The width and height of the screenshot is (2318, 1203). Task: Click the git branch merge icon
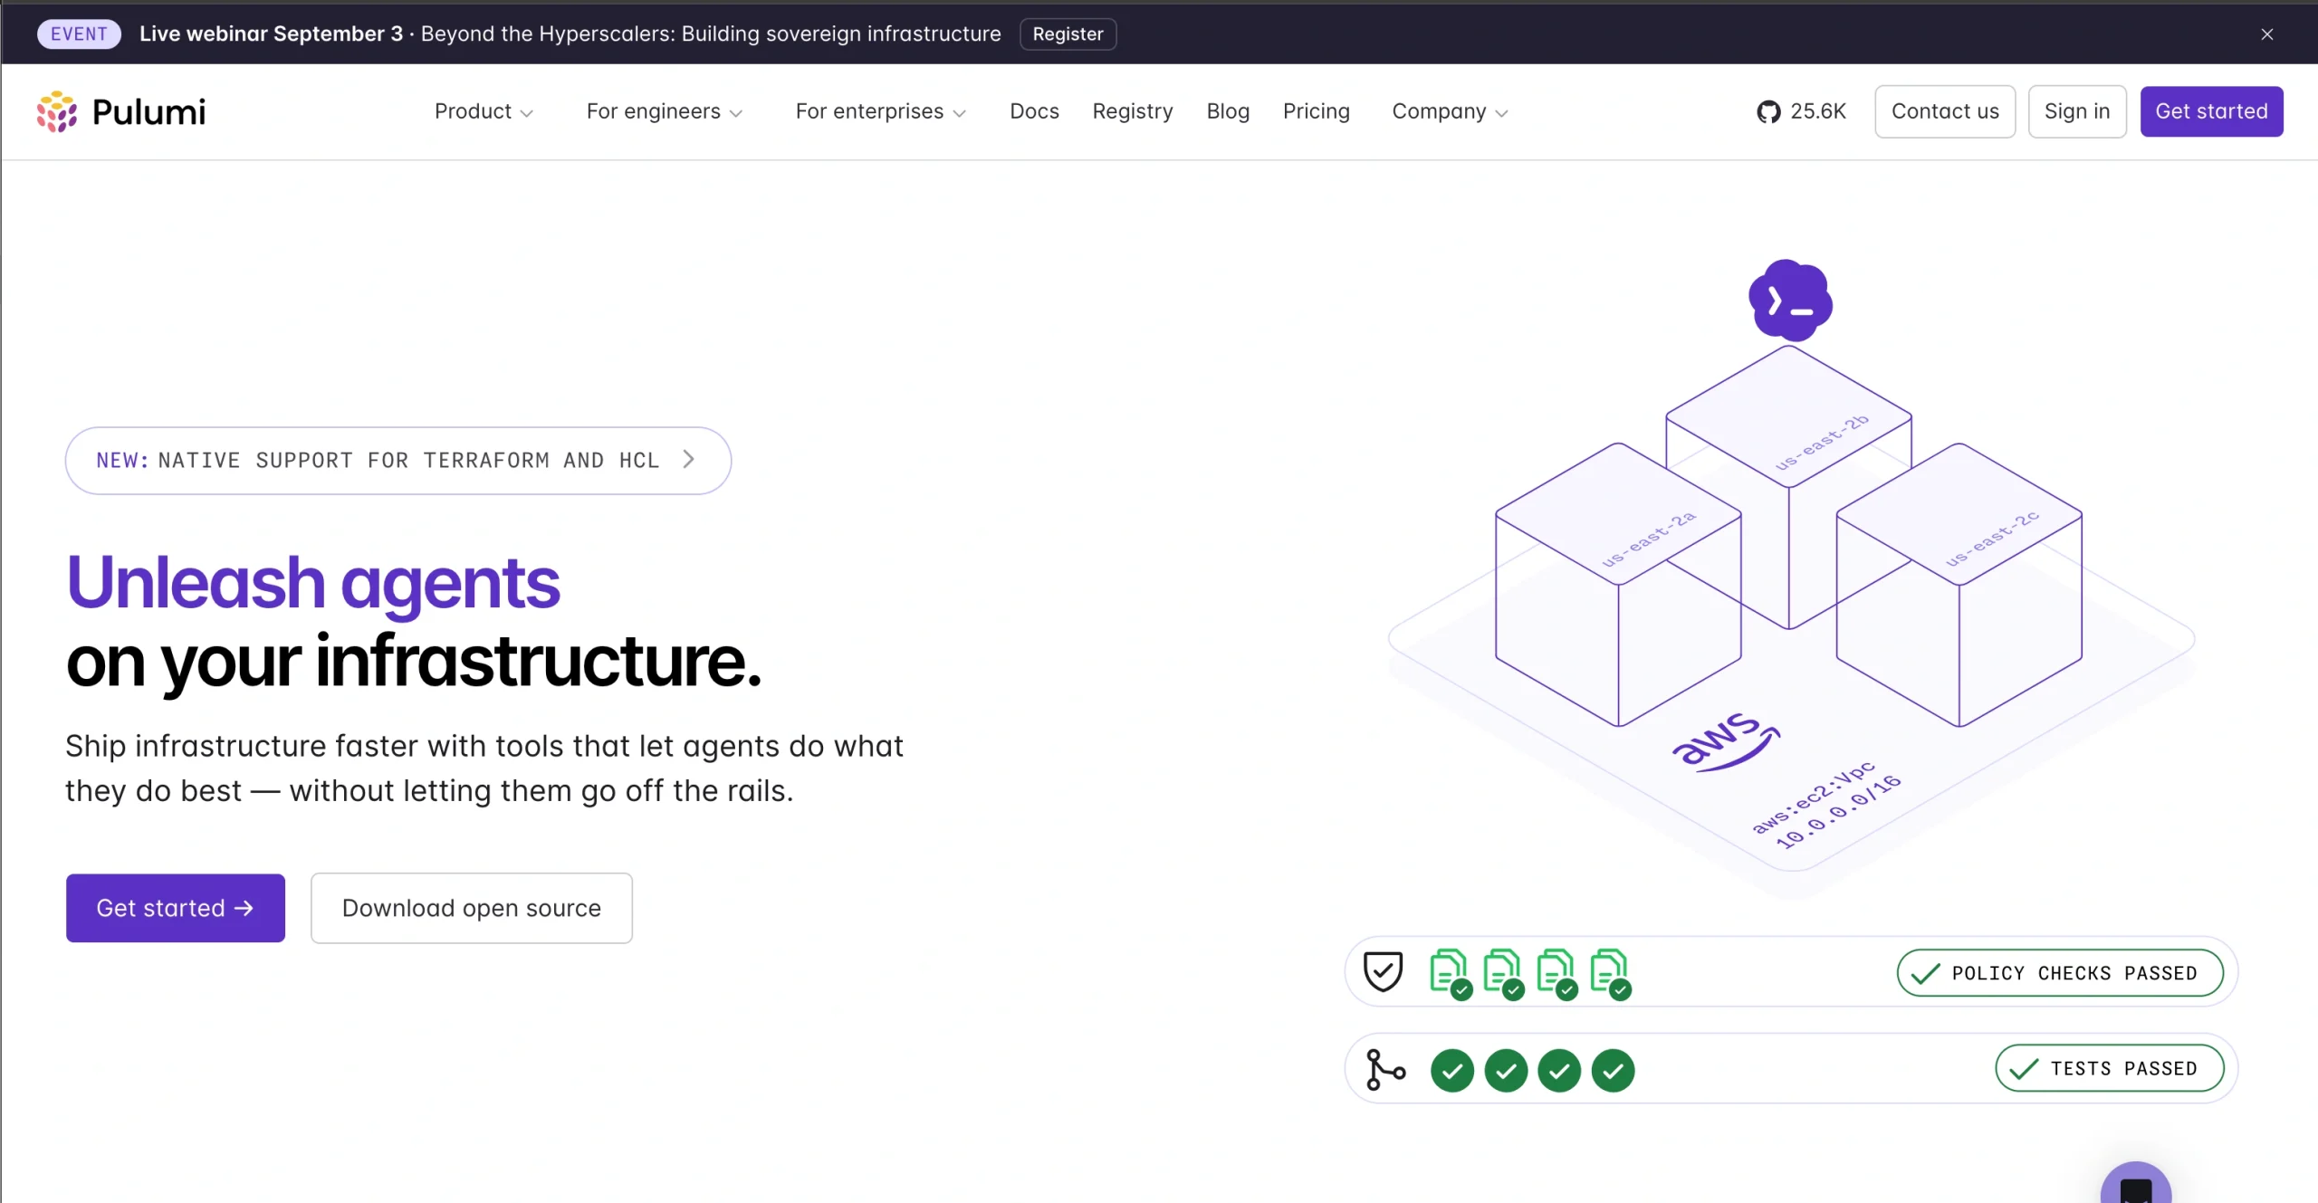pos(1385,1069)
